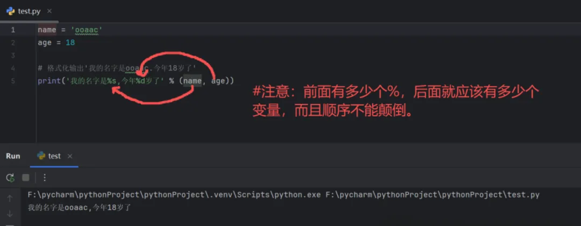
Task: Place cursor in the 'ooaac' string literal
Action: 86,30
